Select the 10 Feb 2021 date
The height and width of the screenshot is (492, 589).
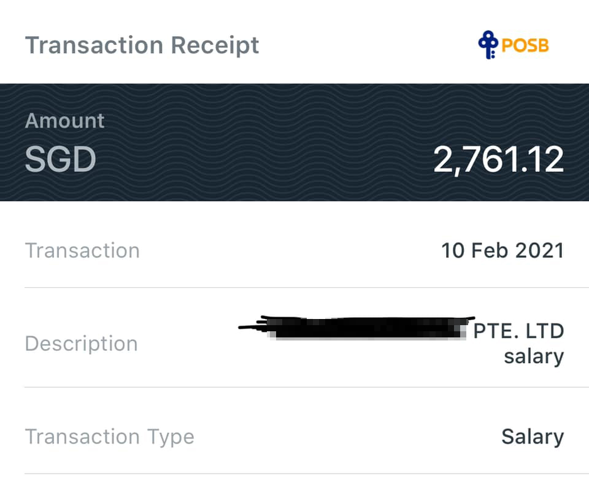tap(502, 251)
